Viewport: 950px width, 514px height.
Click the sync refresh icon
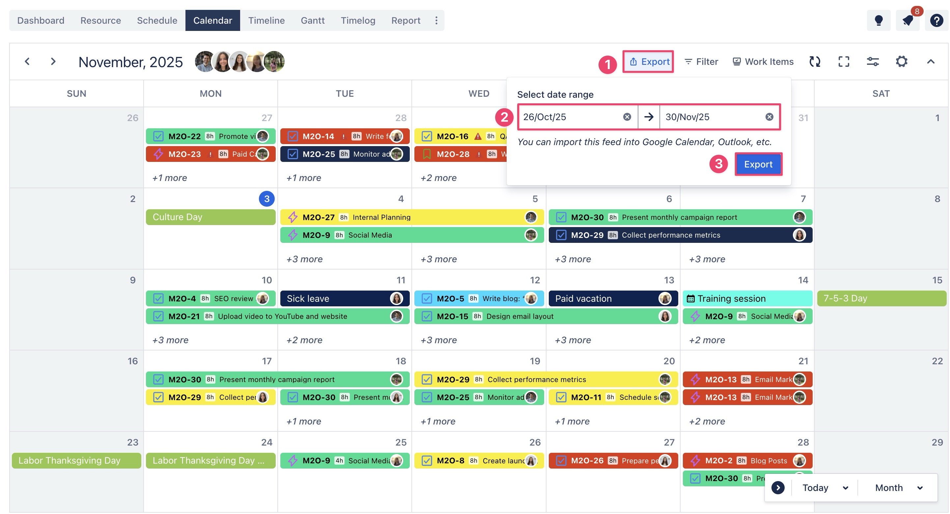[815, 62]
